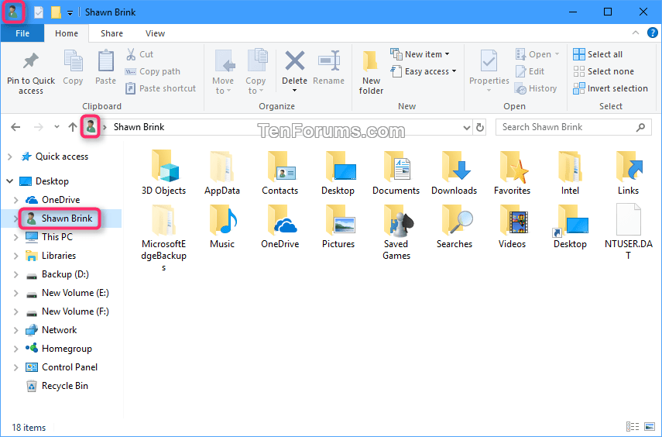Click the Rename icon in Organize group
Screen dimensions: 662x437
click(329, 61)
